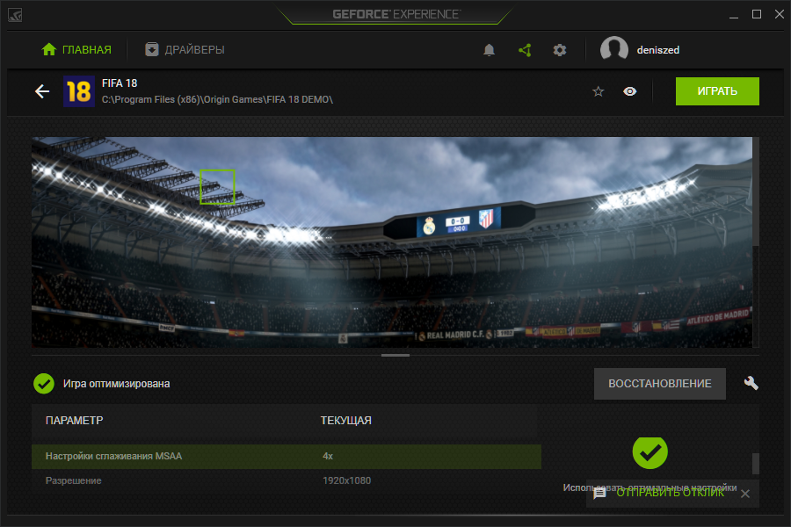The image size is (791, 527).
Task: Toggle the eye visibility icon
Action: pyautogui.click(x=629, y=91)
